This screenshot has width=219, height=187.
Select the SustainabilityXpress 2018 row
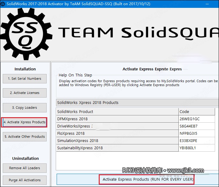(x=135, y=148)
